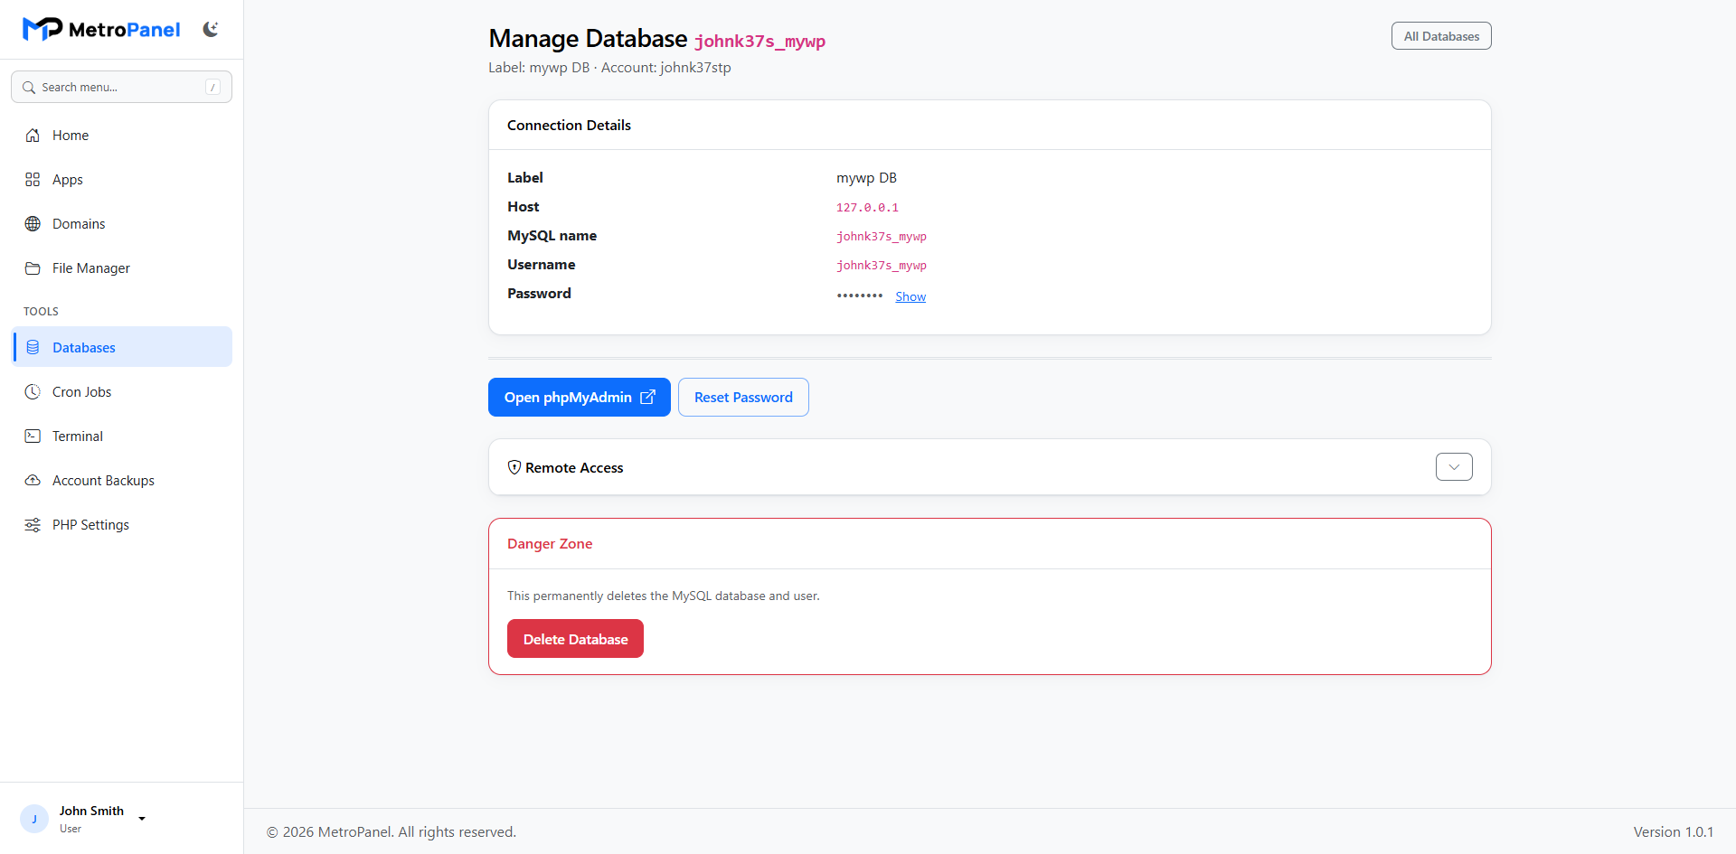Click MySQL name value johnk37s_mywp
The image size is (1736, 854).
tap(882, 237)
